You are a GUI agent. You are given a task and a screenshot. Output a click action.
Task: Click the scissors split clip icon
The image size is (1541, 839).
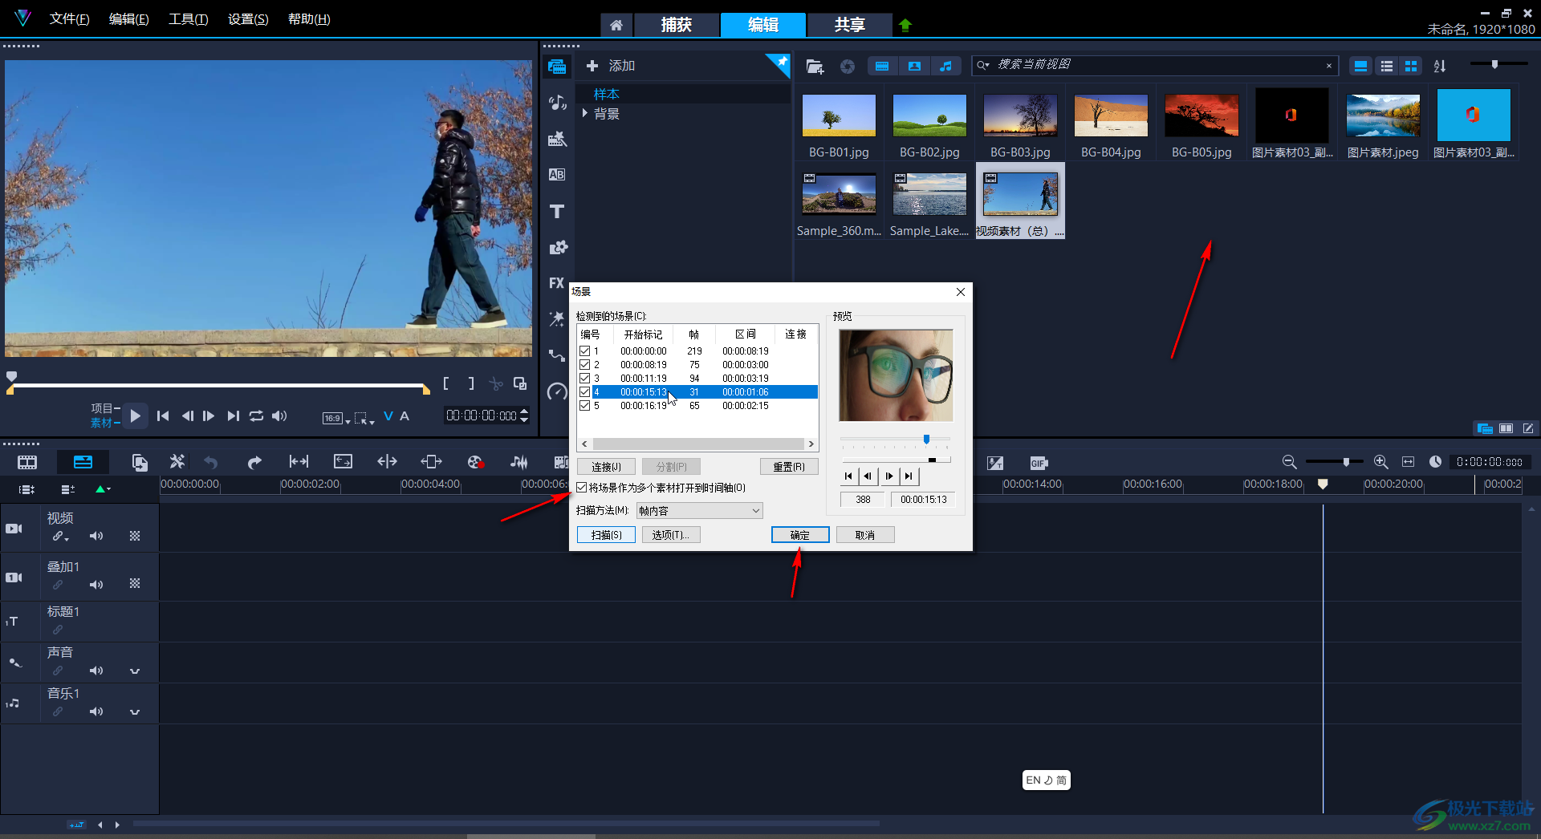pos(496,384)
